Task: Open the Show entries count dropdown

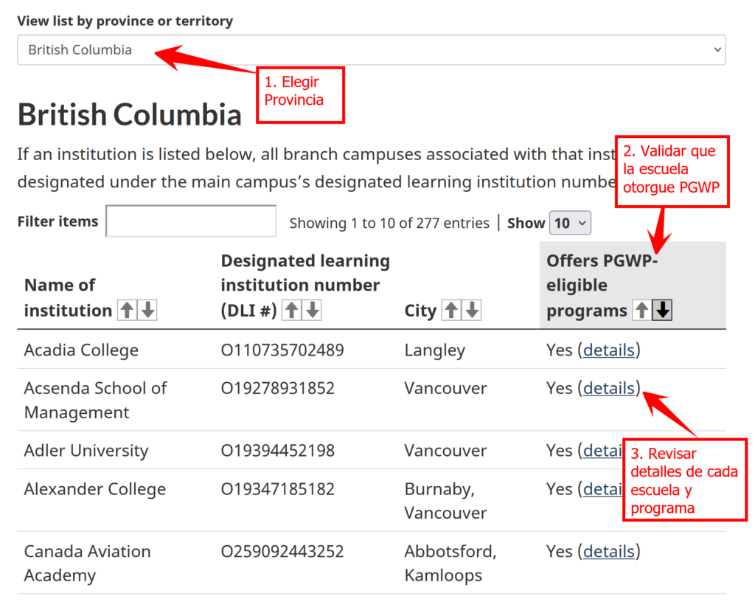Action: click(x=570, y=223)
